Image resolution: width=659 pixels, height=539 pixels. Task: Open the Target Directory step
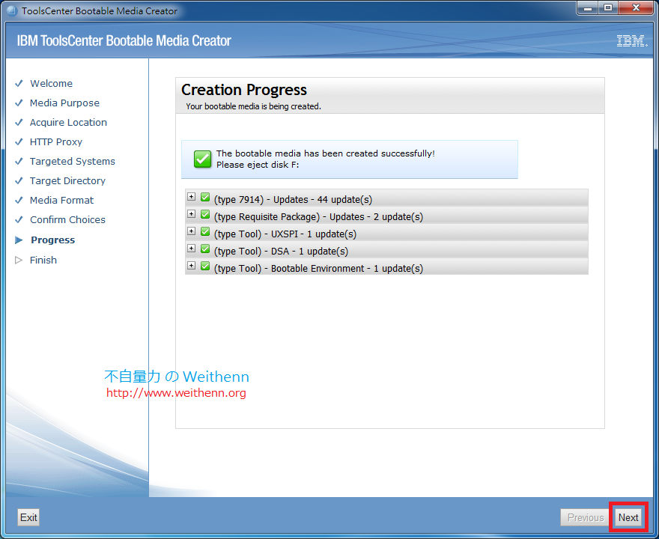[67, 180]
